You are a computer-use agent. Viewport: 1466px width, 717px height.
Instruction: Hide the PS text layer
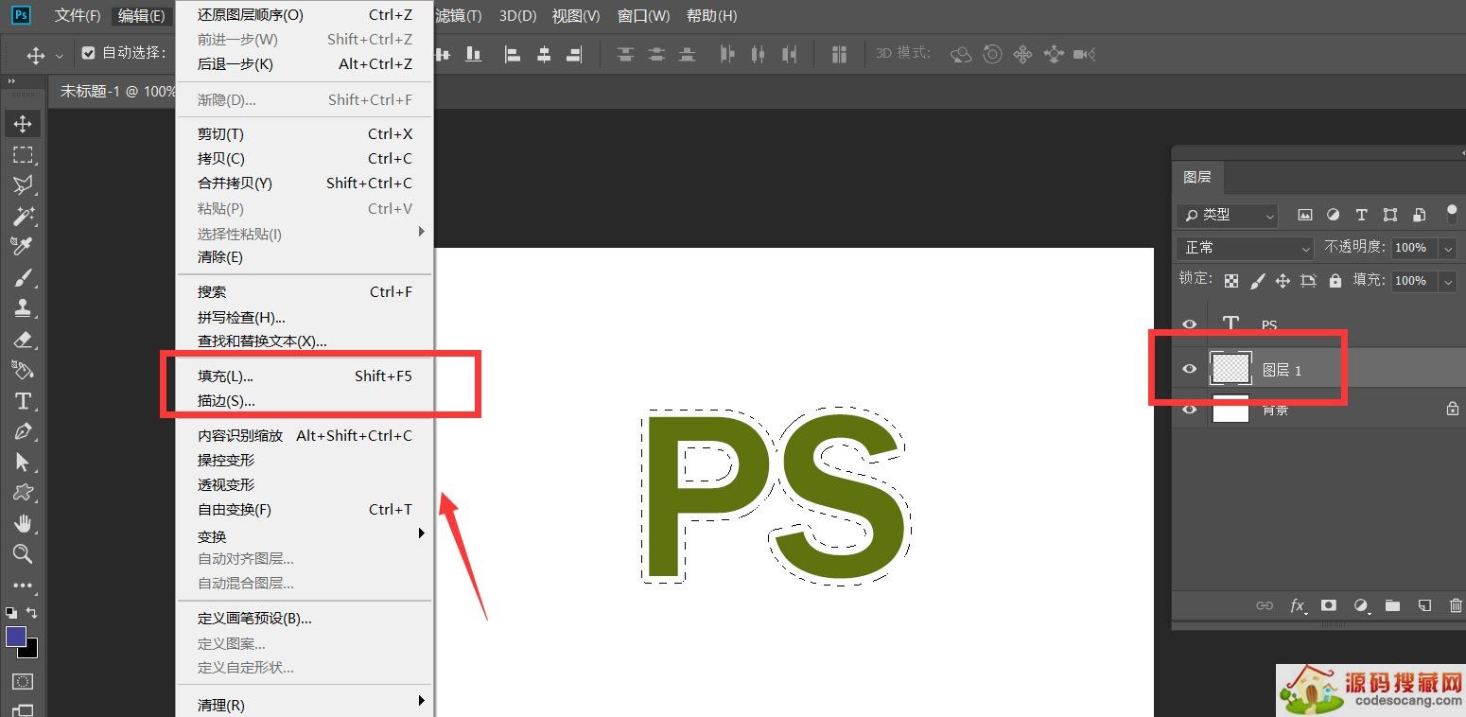(1190, 324)
